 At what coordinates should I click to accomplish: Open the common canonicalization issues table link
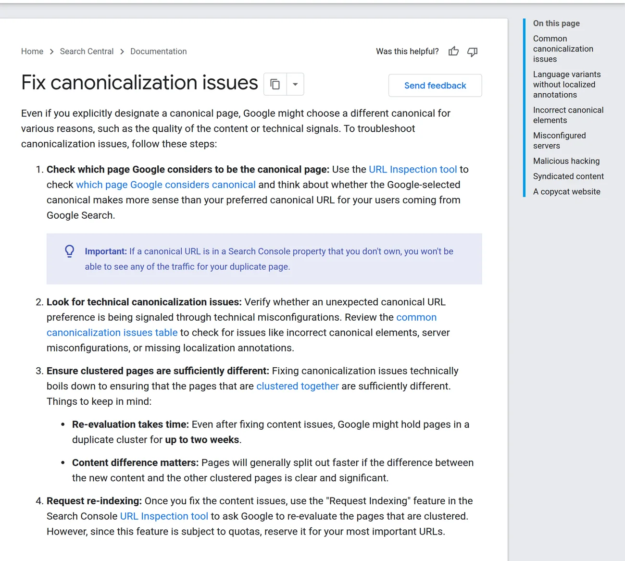pyautogui.click(x=241, y=325)
